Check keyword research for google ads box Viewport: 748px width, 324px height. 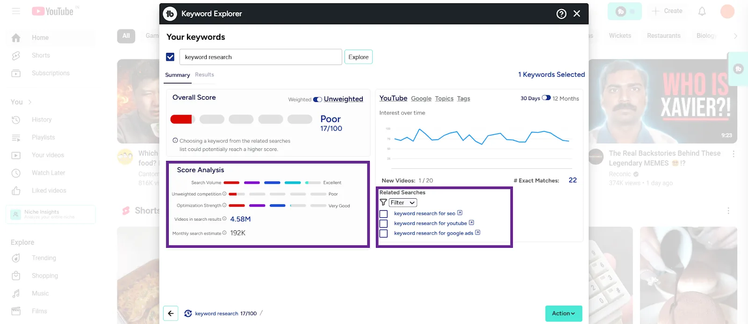[383, 233]
